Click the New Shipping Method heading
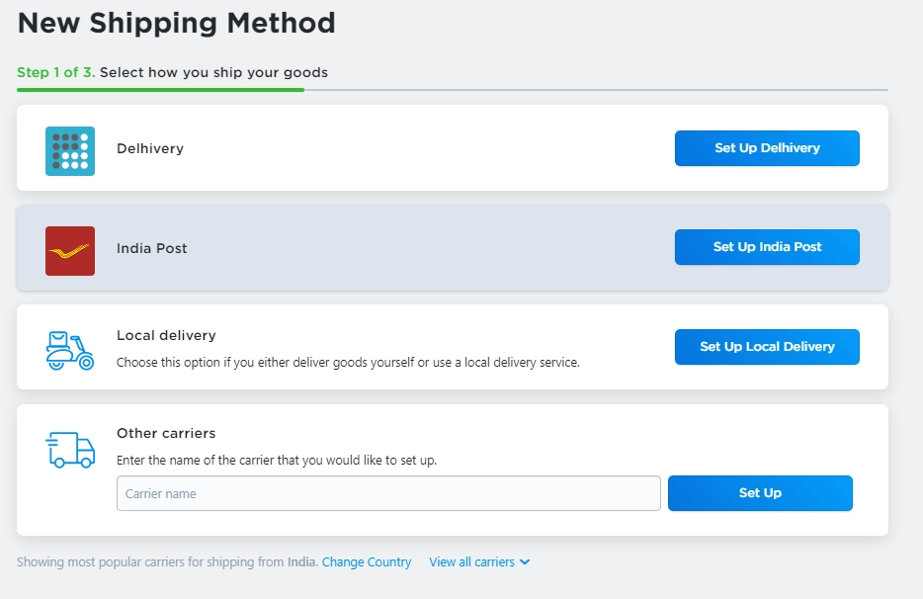The height and width of the screenshot is (599, 923). (x=177, y=23)
